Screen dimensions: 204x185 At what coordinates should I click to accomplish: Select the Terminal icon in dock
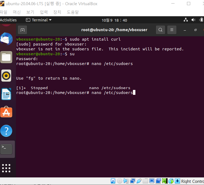(x=6, y=149)
